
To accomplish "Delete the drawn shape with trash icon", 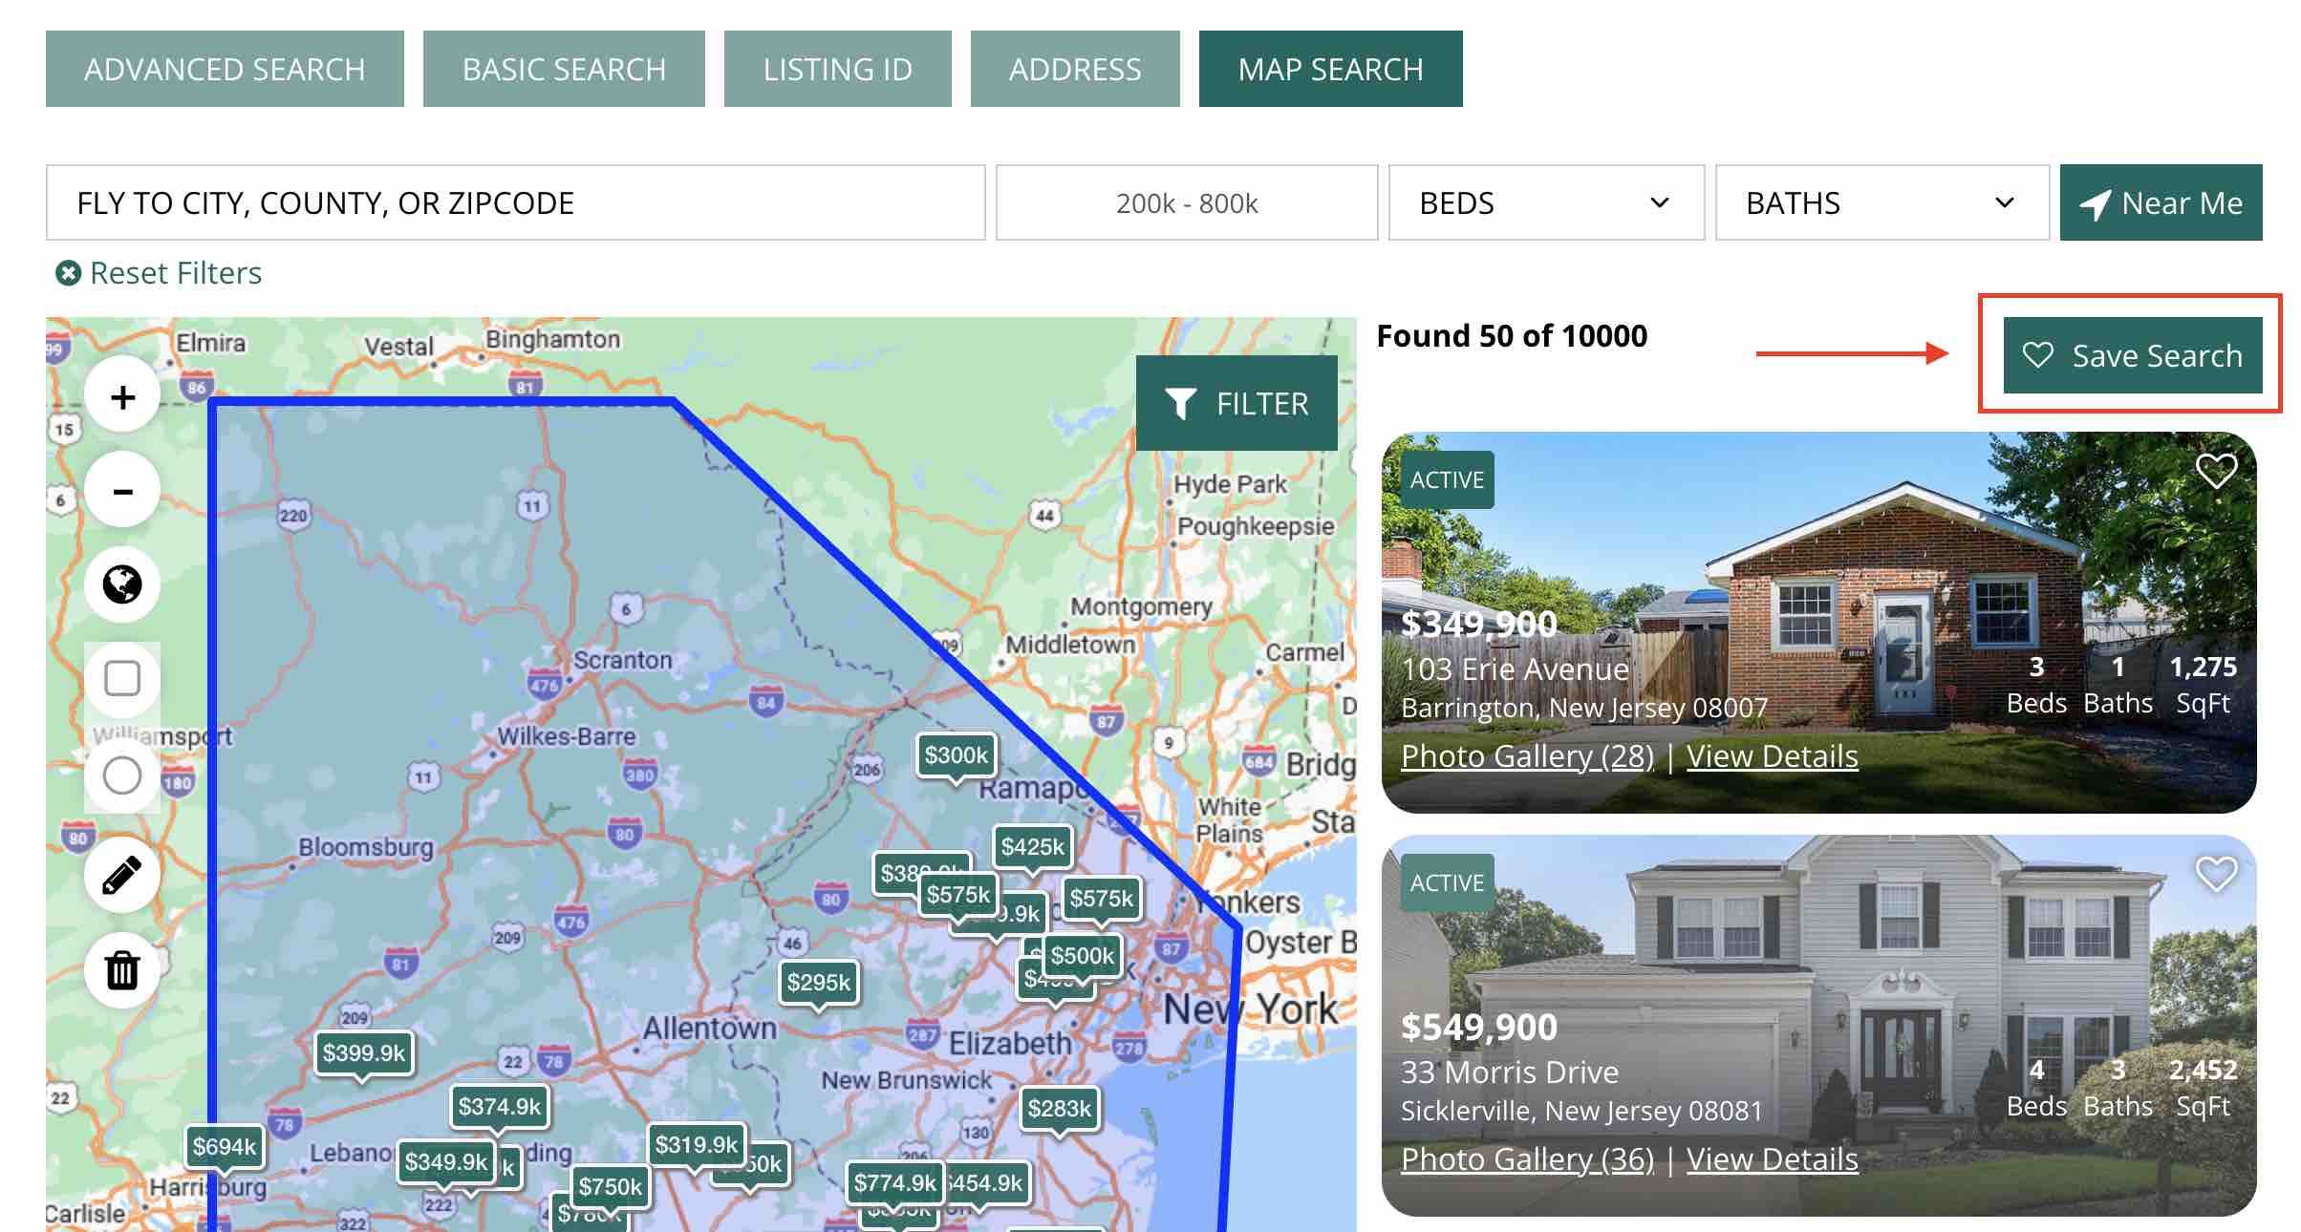I will (x=122, y=970).
